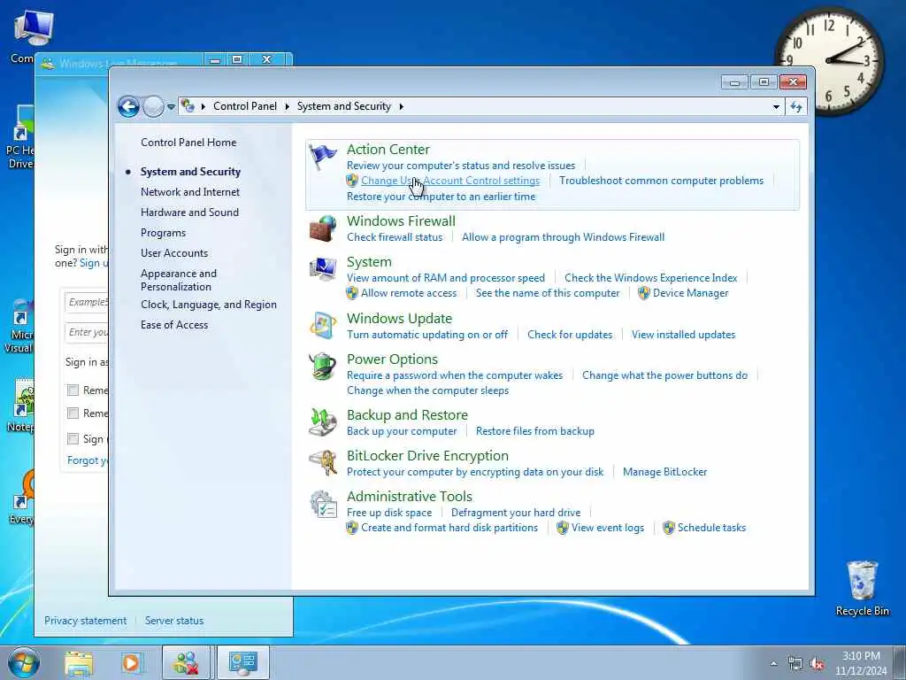This screenshot has height=680, width=906.
Task: Click Defragment your hard drive link
Action: point(516,513)
